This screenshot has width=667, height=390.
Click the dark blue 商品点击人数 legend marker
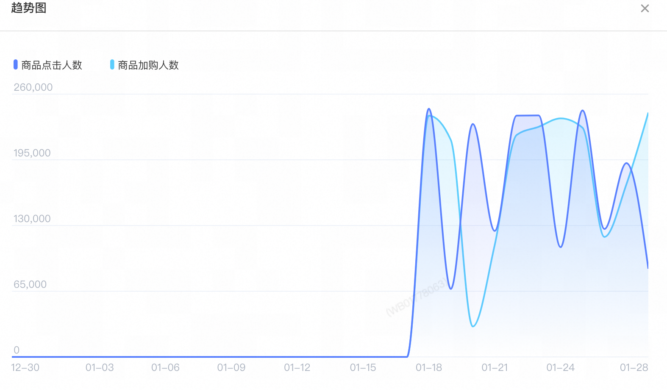pyautogui.click(x=16, y=64)
